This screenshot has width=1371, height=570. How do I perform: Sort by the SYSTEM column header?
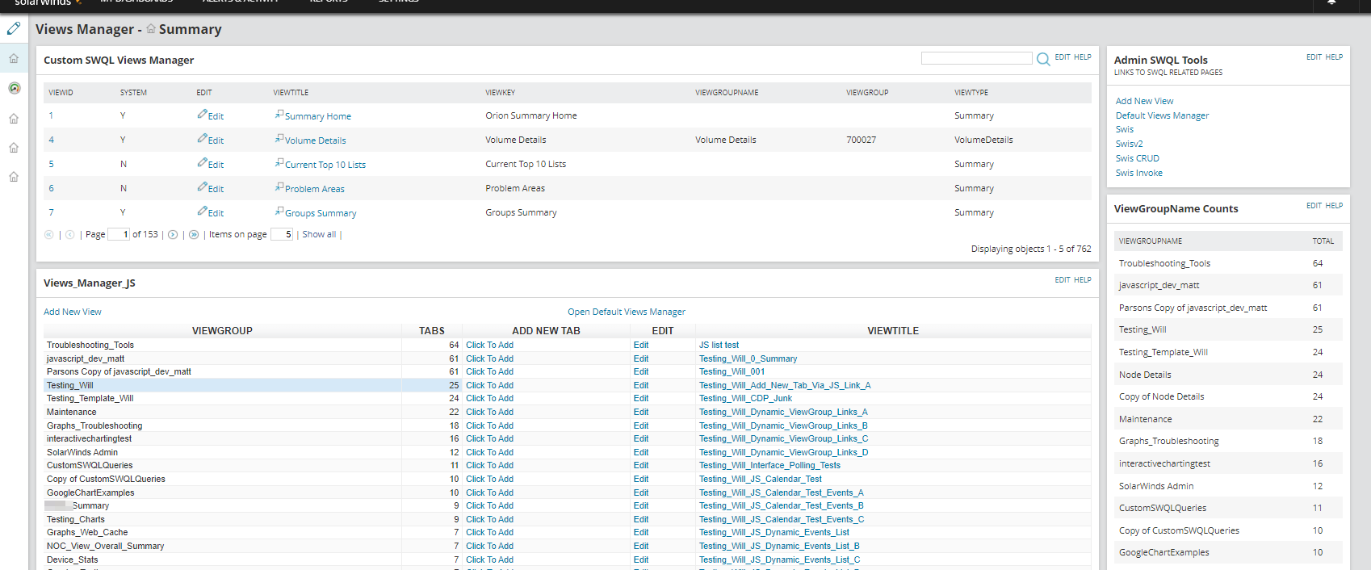(x=133, y=93)
